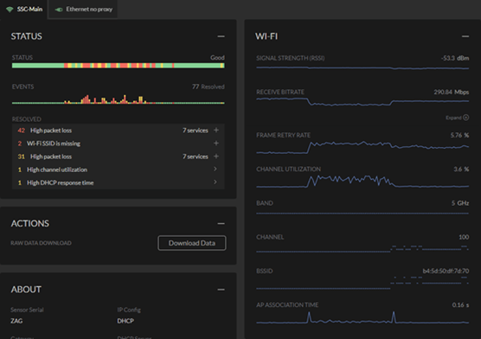Screen dimensions: 481x339
Task: Click the Ethernet plug icon on the tab
Action: tap(59, 10)
